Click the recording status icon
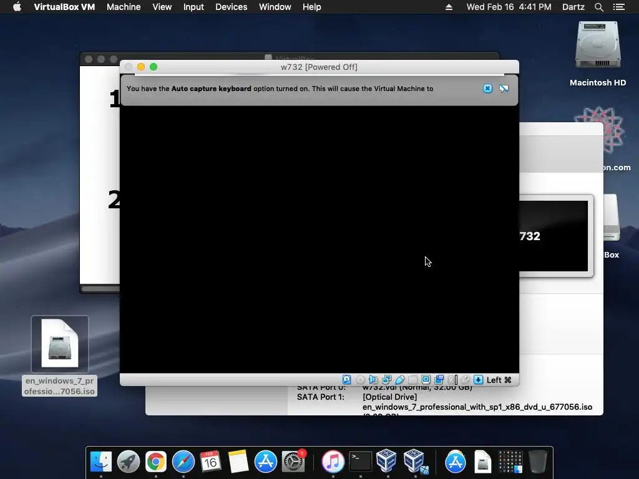The width and height of the screenshot is (639, 479). (x=439, y=380)
